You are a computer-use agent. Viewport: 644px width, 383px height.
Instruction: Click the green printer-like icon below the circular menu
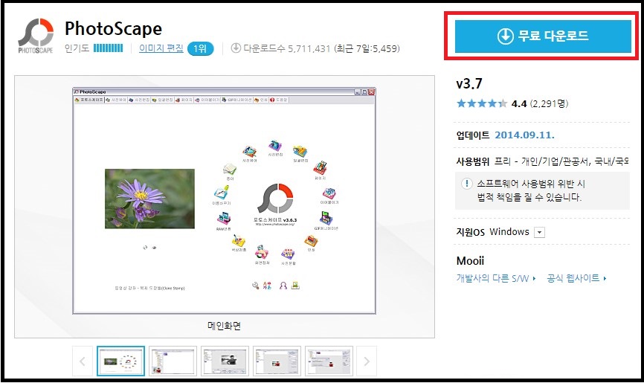pos(295,285)
